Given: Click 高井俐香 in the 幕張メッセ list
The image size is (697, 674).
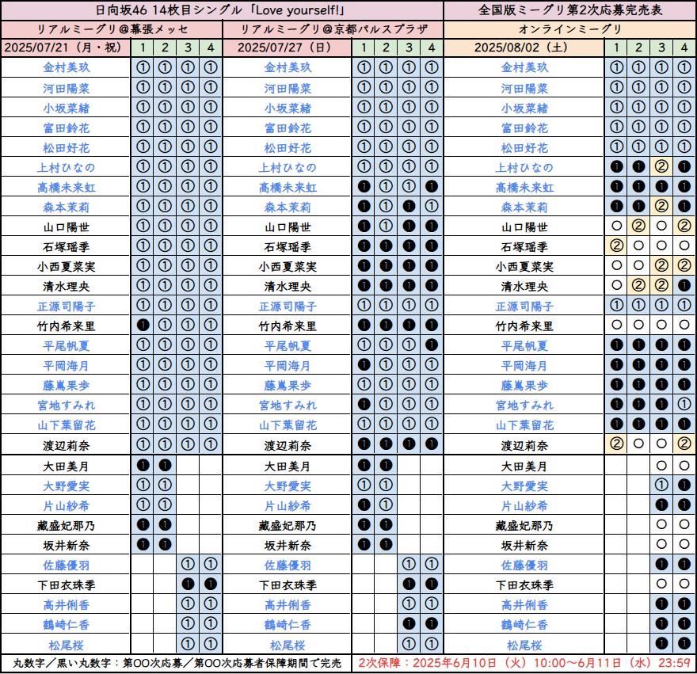Looking at the screenshot, I should tap(67, 604).
